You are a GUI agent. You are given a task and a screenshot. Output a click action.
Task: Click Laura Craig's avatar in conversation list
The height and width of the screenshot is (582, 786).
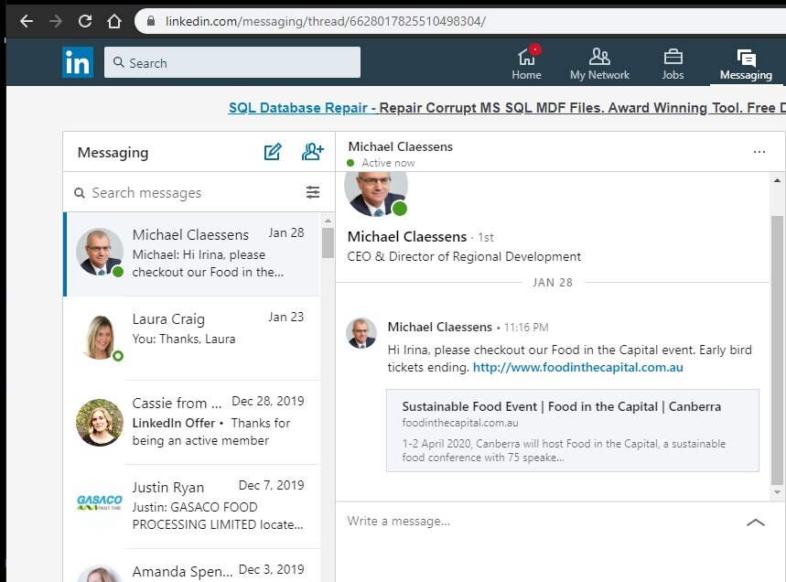99,338
